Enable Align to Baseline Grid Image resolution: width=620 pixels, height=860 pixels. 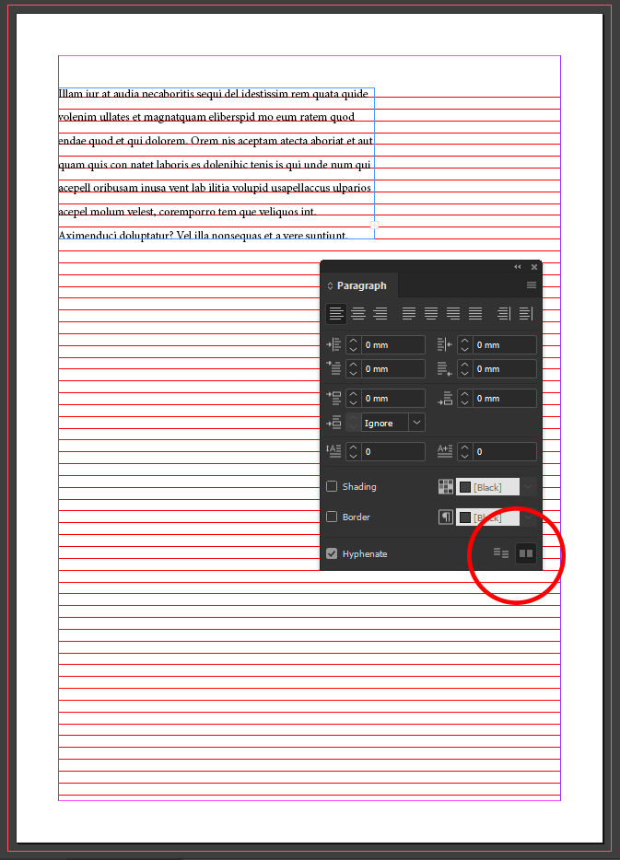tap(526, 553)
